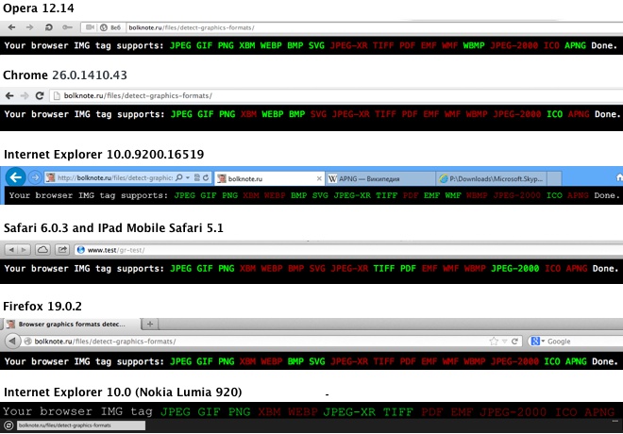Screen dimensions: 623x434
Task: Click green TIFF in the Lumia row
Action: pyautogui.click(x=398, y=412)
